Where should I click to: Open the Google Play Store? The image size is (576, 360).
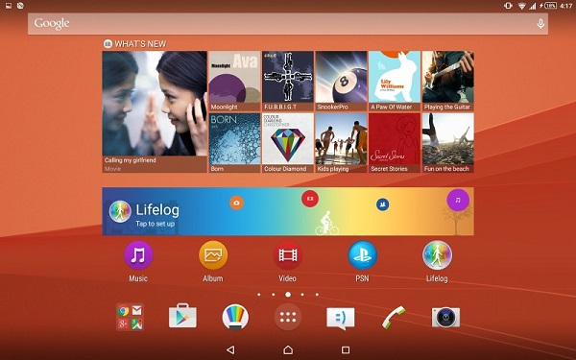182,317
